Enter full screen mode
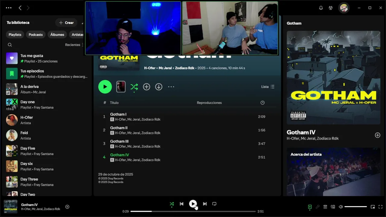Screen dimensions: 386x217 click(x=381, y=207)
